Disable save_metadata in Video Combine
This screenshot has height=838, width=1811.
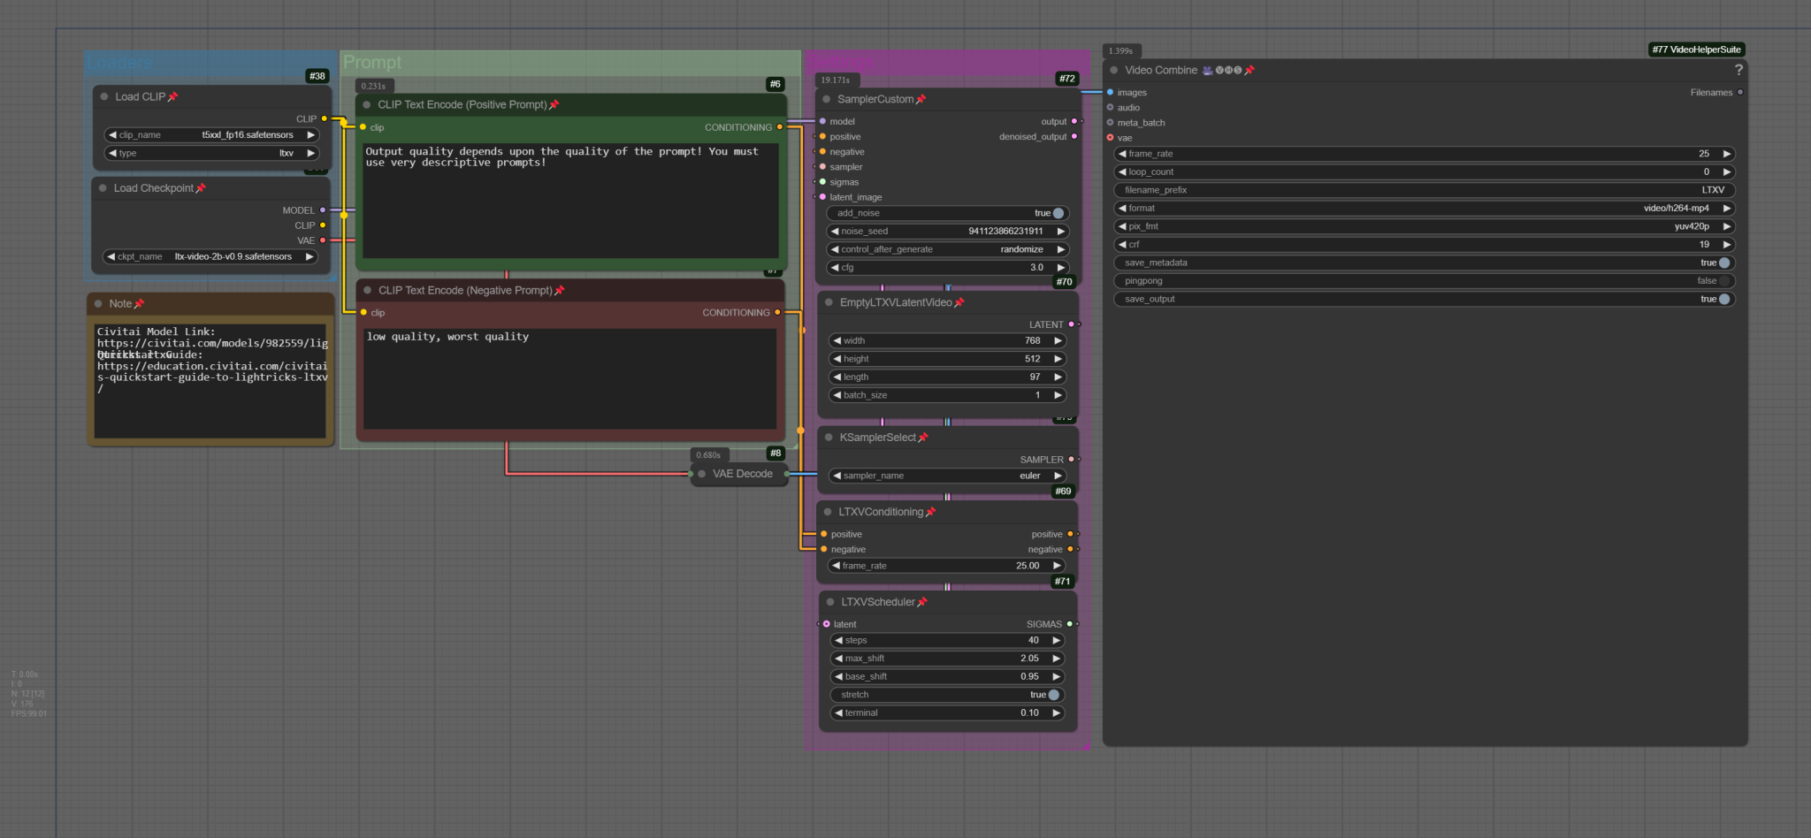click(x=1723, y=263)
